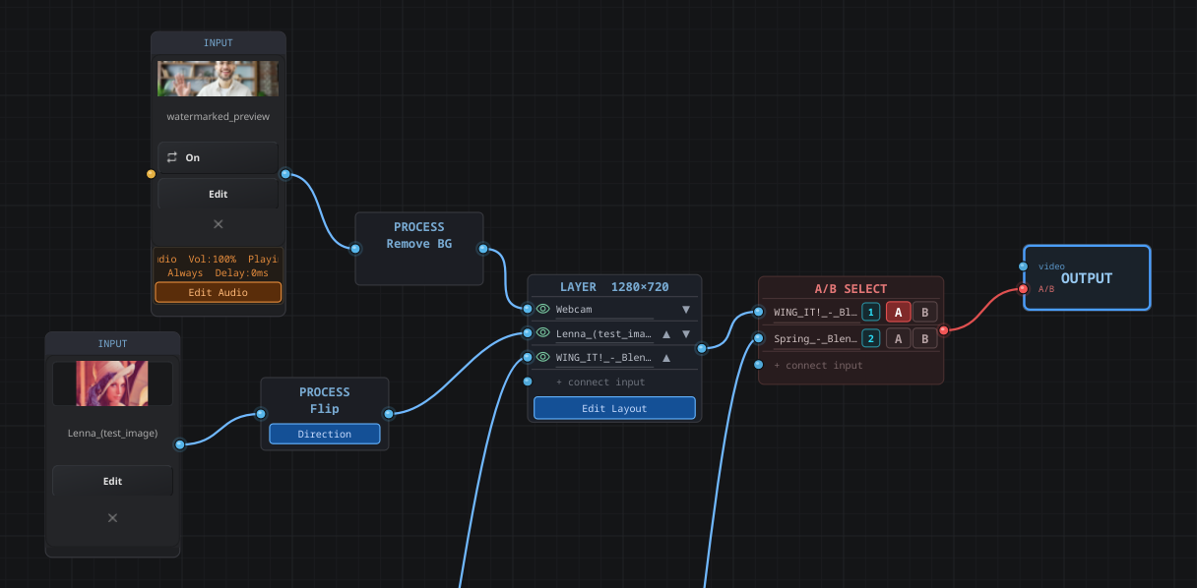Image resolution: width=1197 pixels, height=588 pixels.
Task: Toggle visibility of the Webcam layer
Action: point(542,309)
